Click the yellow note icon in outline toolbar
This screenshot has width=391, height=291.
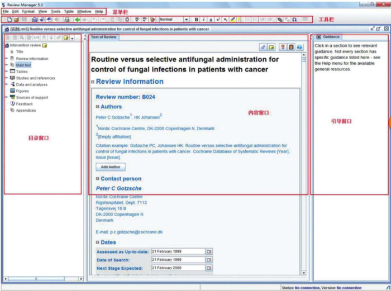point(66,37)
